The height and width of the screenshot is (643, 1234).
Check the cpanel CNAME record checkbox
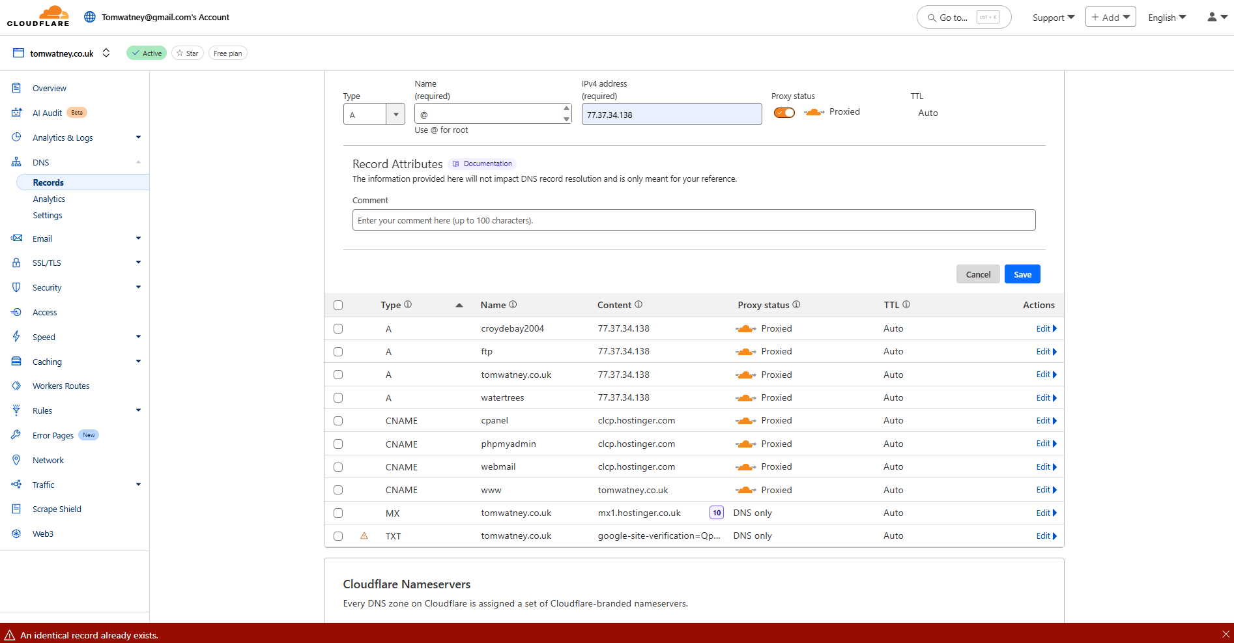tap(338, 421)
